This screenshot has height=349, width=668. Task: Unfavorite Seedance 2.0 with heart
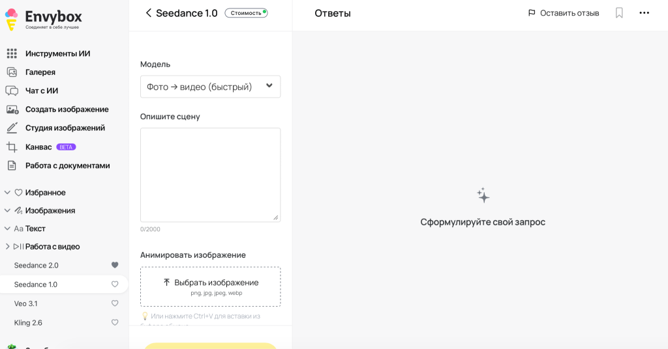click(x=115, y=265)
